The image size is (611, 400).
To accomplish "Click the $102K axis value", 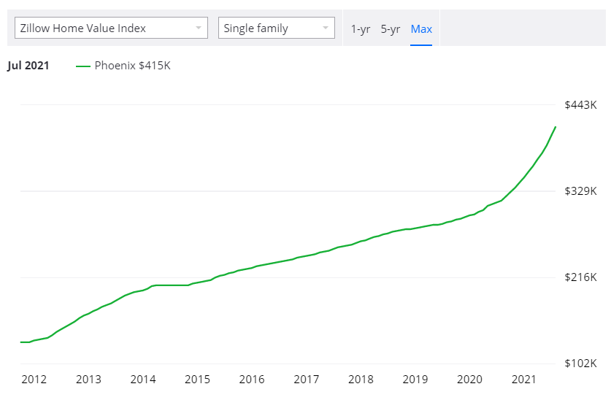I will click(x=580, y=364).
